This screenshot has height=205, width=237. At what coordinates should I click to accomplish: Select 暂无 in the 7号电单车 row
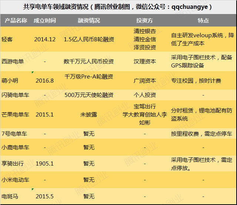click(x=89, y=134)
